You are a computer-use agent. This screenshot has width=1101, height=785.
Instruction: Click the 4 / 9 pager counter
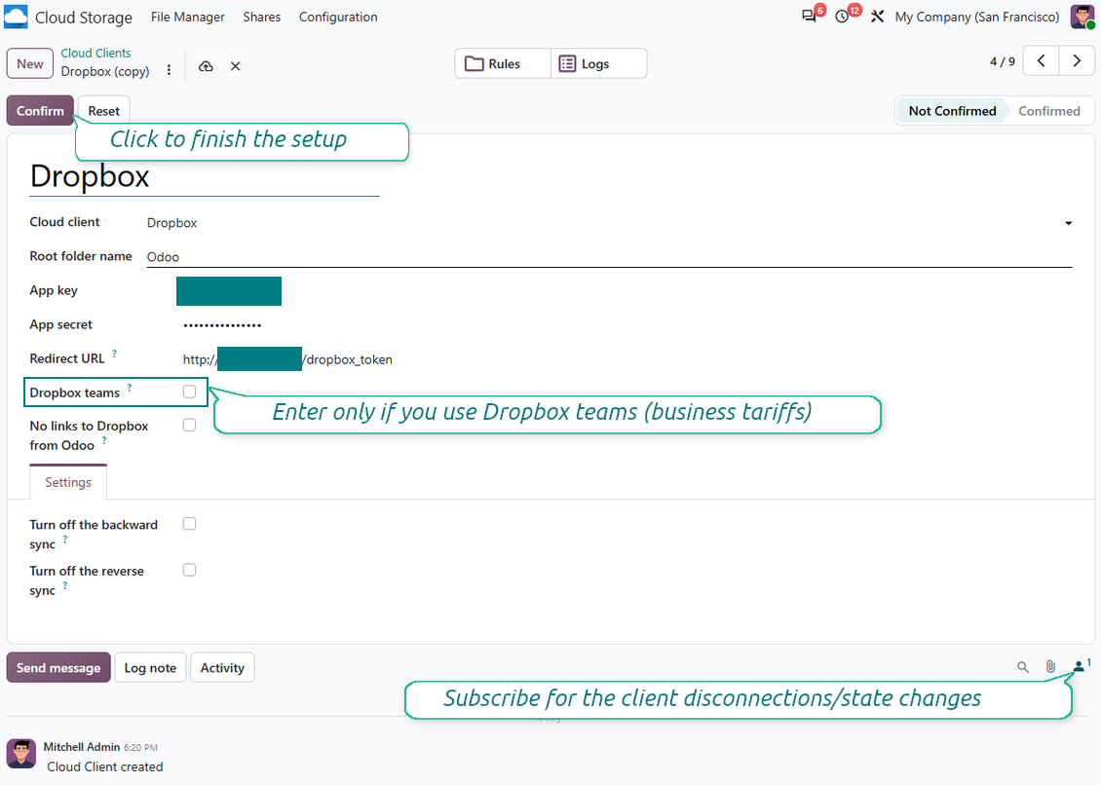1002,61
